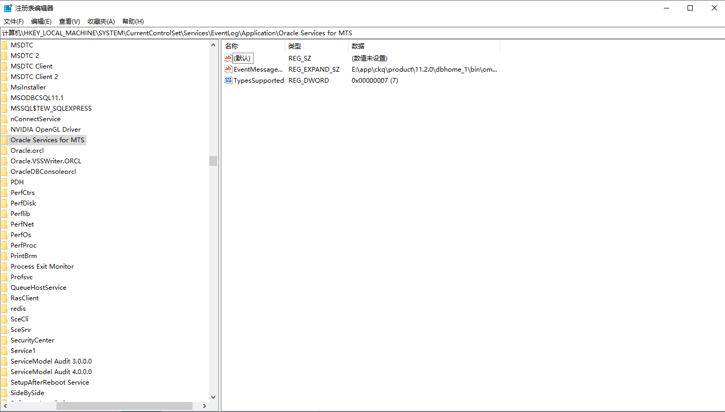Image resolution: width=725 pixels, height=412 pixels.
Task: Click the string icon beside (默认) value
Action: 228,58
